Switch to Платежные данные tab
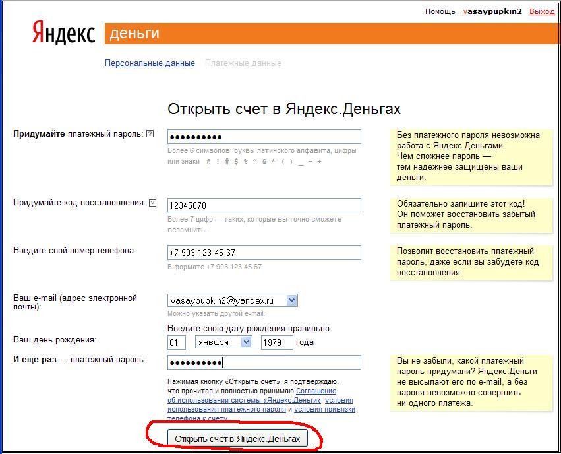This screenshot has height=454, width=561. pyautogui.click(x=243, y=63)
